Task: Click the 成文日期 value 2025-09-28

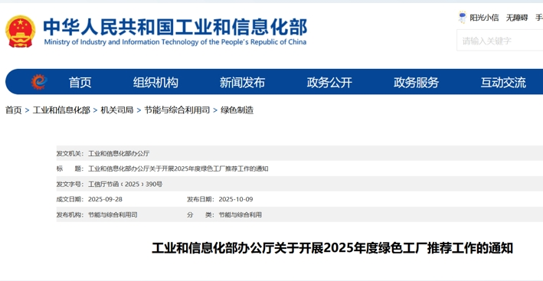Action: coord(105,199)
